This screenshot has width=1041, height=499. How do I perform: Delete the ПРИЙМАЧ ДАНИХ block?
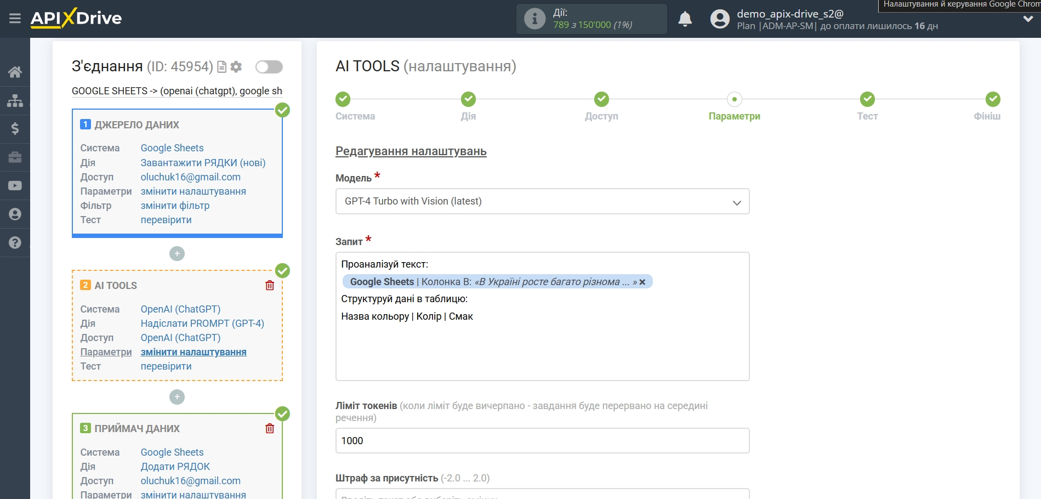270,428
